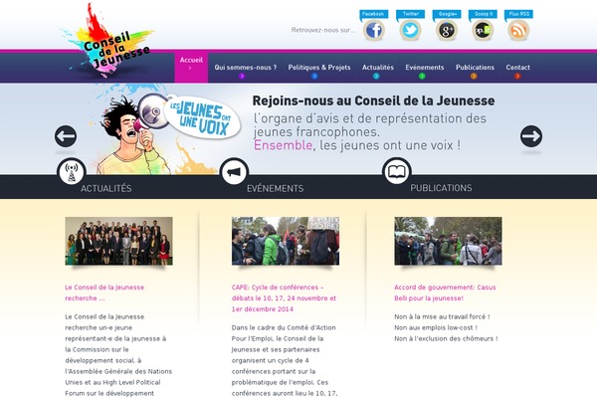Go to previous slide with left arrow
Image resolution: width=597 pixels, height=398 pixels.
66,136
